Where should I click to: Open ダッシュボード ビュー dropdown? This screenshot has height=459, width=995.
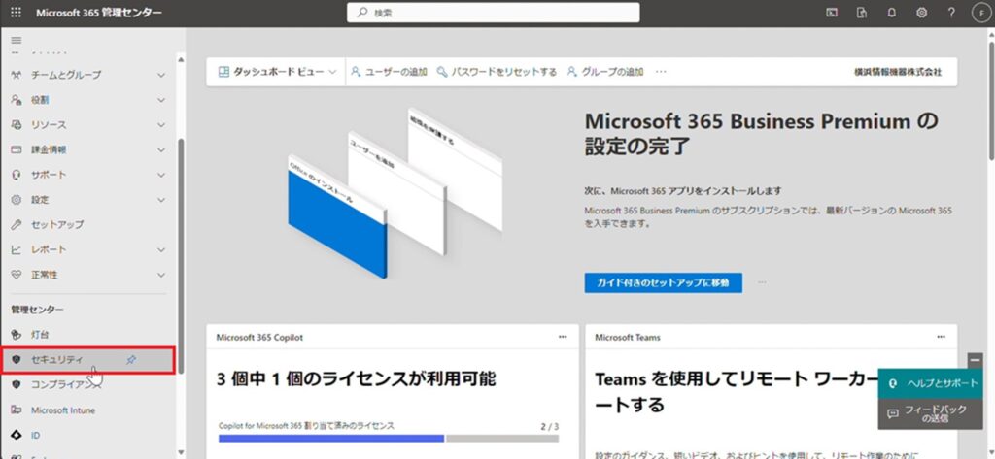point(277,72)
